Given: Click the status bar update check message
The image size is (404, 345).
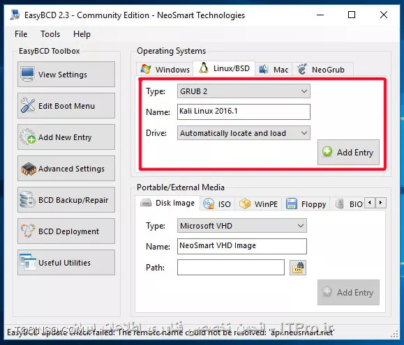Looking at the screenshot, I should coord(170,332).
